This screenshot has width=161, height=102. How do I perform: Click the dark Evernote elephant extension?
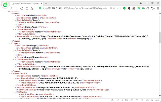click(129, 8)
